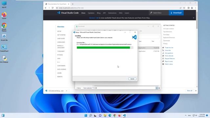Open Chrome three-dot menu
This screenshot has height=118, width=210.
tap(196, 8)
